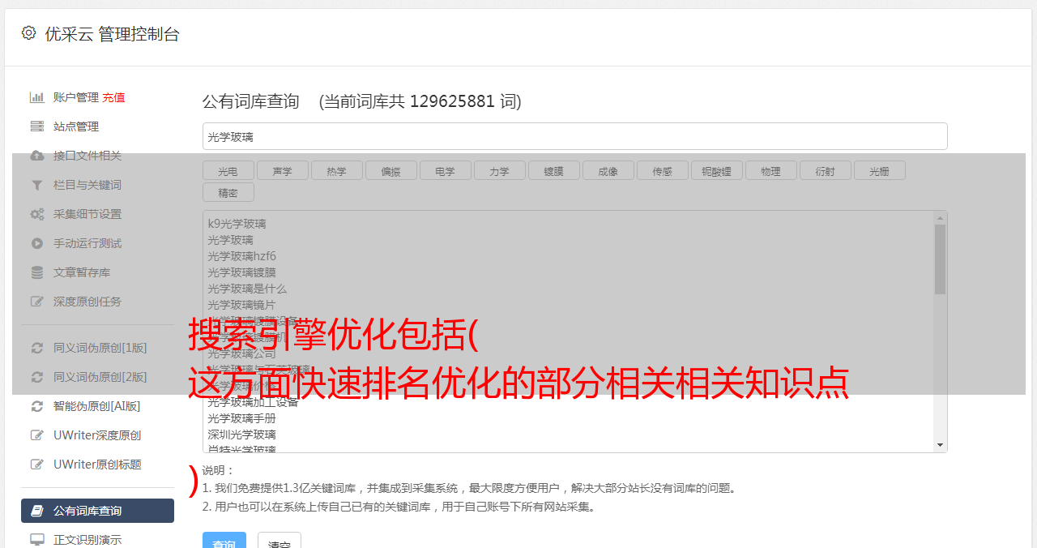The width and height of the screenshot is (1037, 548).
Task: Click the database icon for 文章暂存库
Action: pos(36,272)
